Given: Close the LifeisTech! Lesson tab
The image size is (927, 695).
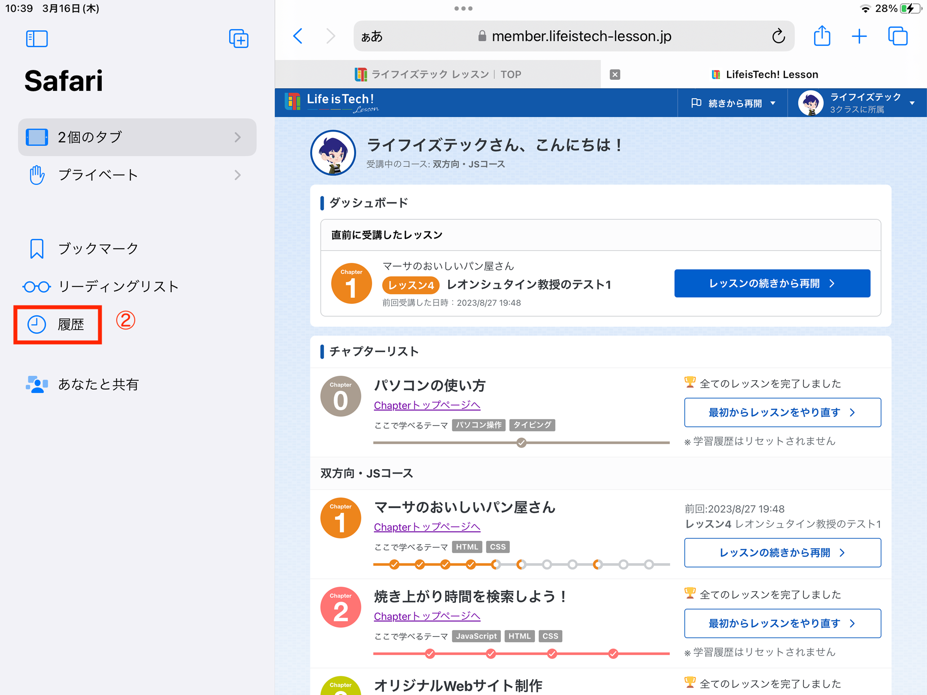Looking at the screenshot, I should [615, 75].
